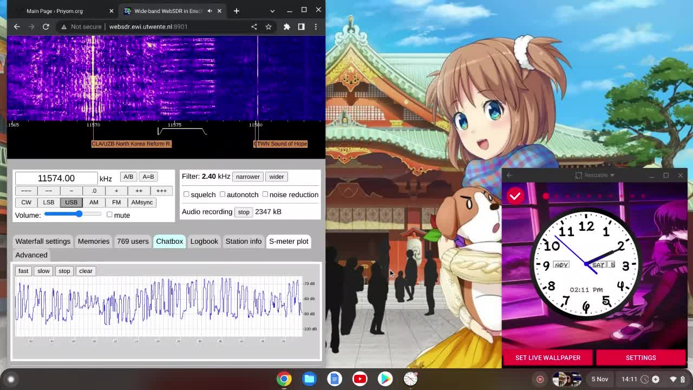
Task: Stop the audio recording
Action: 244,212
